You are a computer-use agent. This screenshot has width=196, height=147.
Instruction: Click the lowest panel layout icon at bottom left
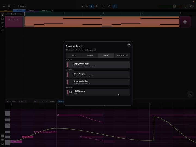click(x=2, y=144)
